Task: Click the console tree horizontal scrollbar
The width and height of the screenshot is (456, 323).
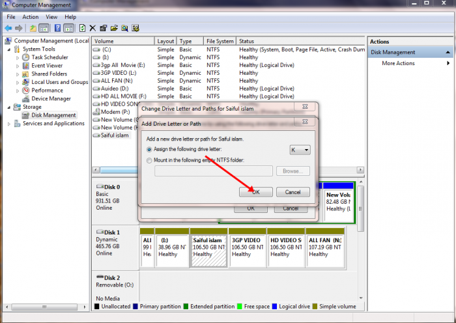Action: pyautogui.click(x=44, y=307)
